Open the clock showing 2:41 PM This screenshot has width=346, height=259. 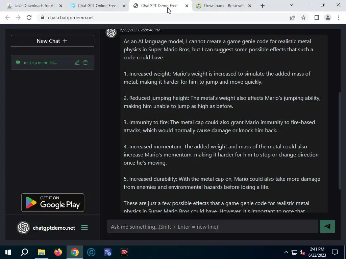[317, 252]
